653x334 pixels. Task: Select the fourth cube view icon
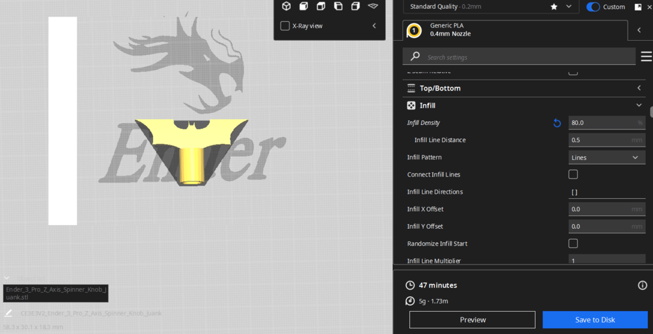click(338, 6)
